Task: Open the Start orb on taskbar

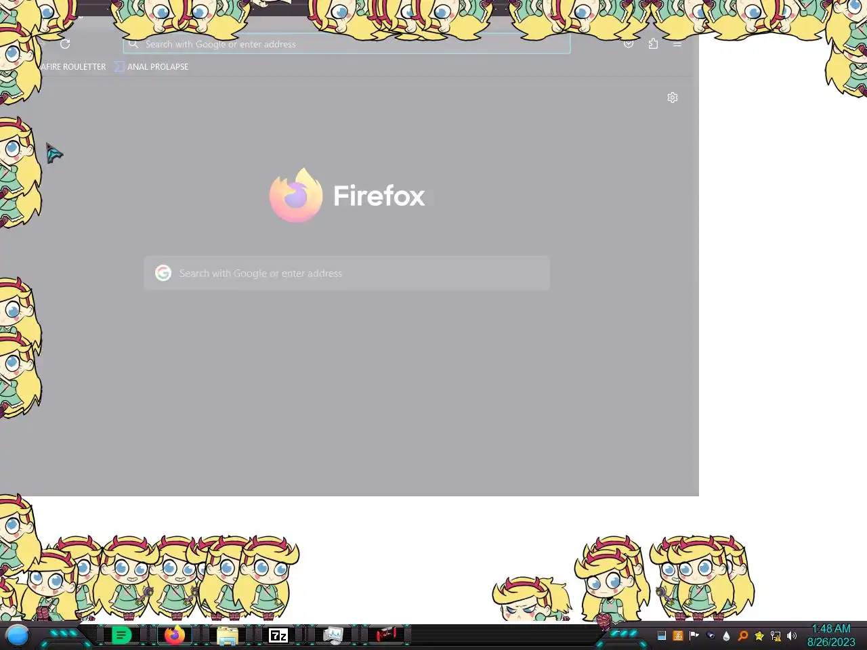Action: pyautogui.click(x=17, y=635)
